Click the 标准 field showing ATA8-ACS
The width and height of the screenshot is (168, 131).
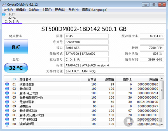click(114, 65)
